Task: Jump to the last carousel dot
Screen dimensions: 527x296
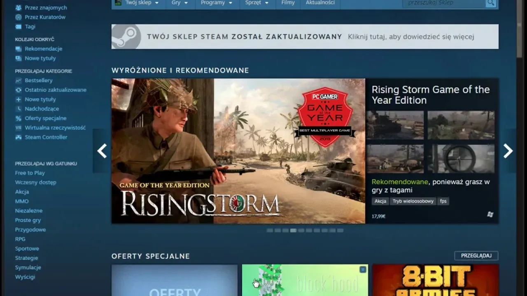Action: pos(340,231)
